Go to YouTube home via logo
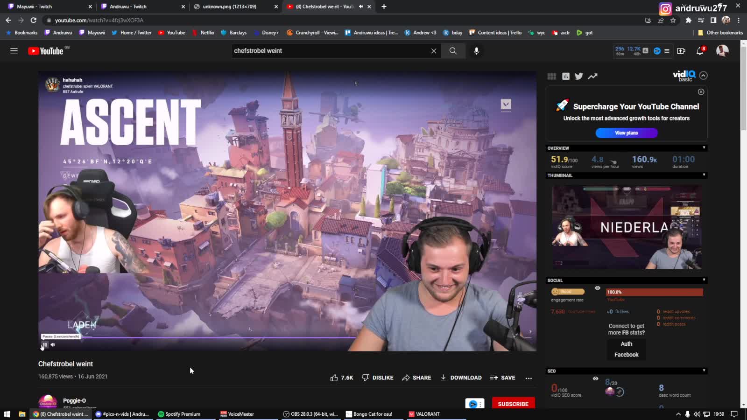 click(x=45, y=51)
